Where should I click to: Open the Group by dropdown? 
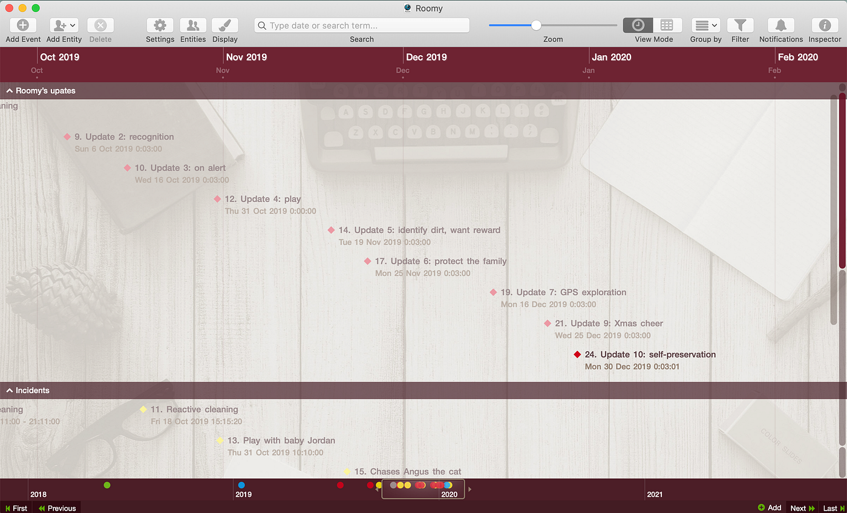pos(705,25)
